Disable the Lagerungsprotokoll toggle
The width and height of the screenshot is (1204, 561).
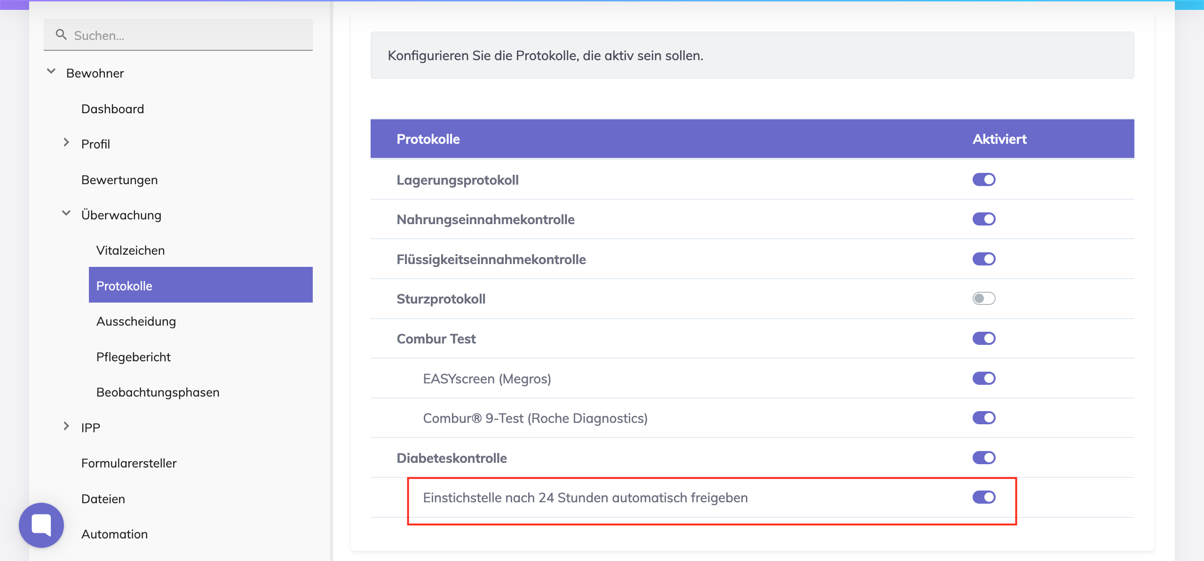[x=984, y=179]
